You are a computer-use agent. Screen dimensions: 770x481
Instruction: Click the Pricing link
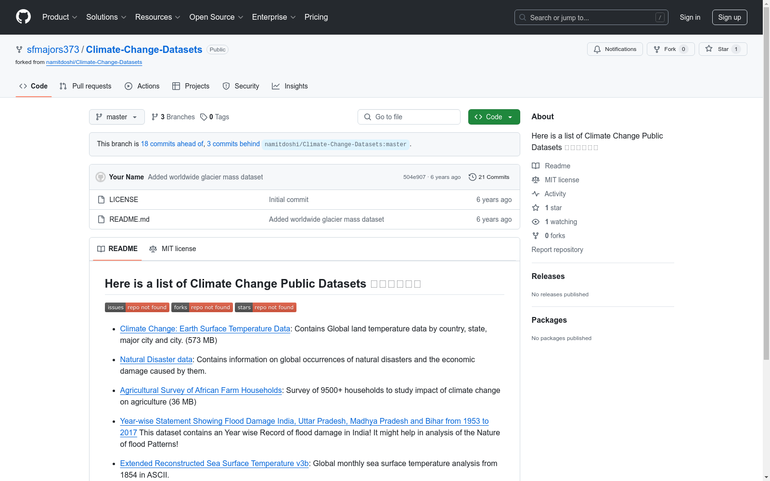click(x=316, y=17)
